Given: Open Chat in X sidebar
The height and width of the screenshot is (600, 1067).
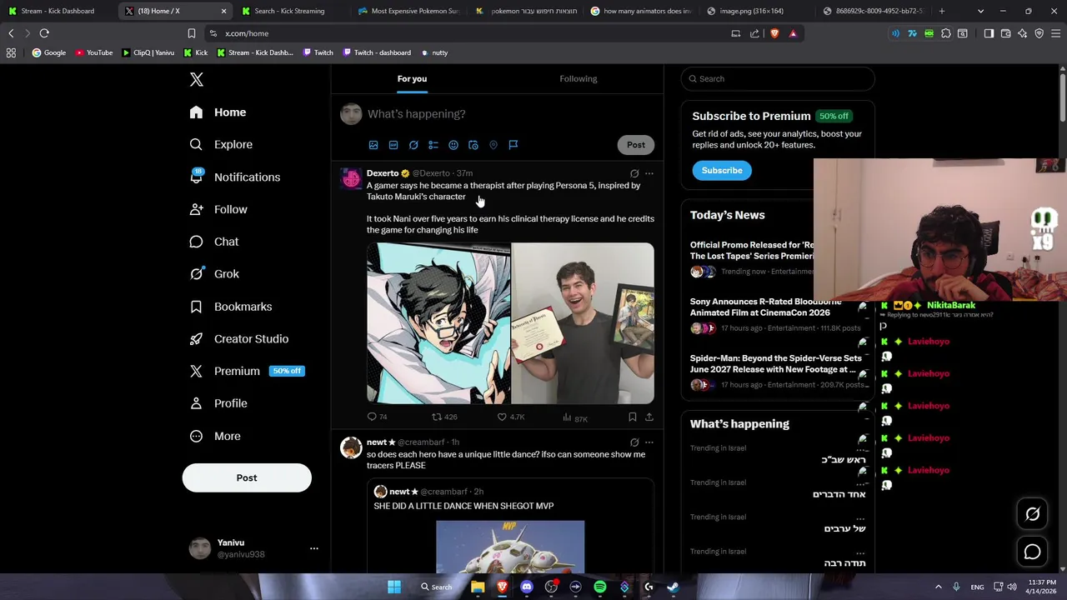Looking at the screenshot, I should click(215, 242).
